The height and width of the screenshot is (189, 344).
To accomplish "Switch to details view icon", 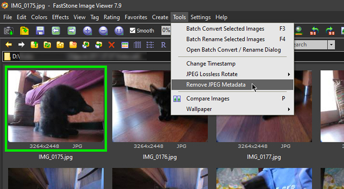I will tap(137, 45).
